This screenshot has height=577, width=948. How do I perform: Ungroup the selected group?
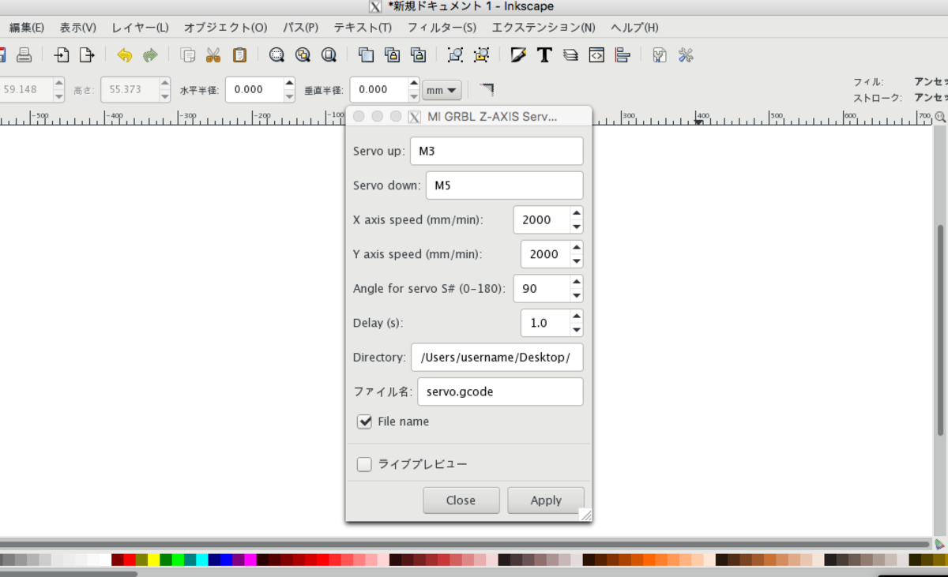(481, 55)
